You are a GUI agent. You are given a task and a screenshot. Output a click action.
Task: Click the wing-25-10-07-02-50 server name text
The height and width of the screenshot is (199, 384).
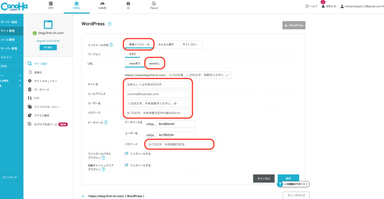click(x=48, y=41)
